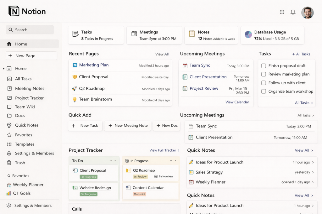Open the View Calendar link

pos(237,102)
